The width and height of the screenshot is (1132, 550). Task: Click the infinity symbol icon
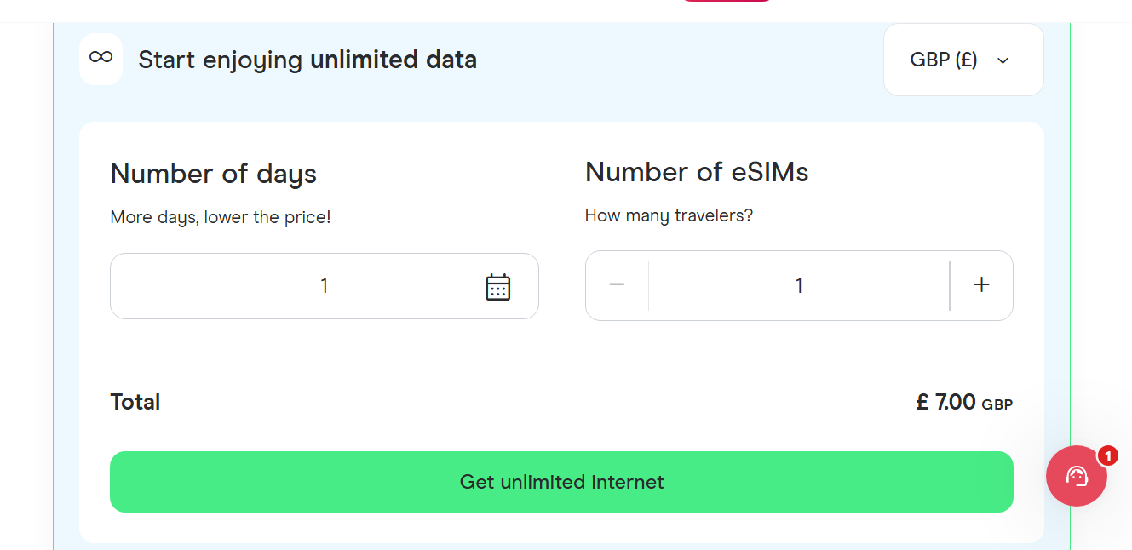(x=101, y=59)
